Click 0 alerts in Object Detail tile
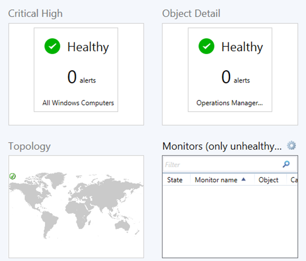Viewport: 306px width, 261px height. point(235,77)
